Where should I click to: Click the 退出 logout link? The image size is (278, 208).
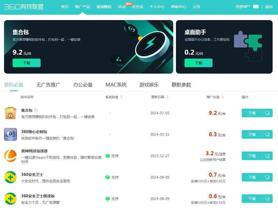pyautogui.click(x=269, y=7)
